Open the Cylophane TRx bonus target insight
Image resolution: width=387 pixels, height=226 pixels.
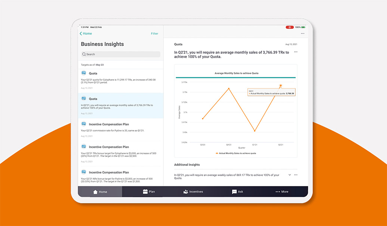click(x=120, y=153)
